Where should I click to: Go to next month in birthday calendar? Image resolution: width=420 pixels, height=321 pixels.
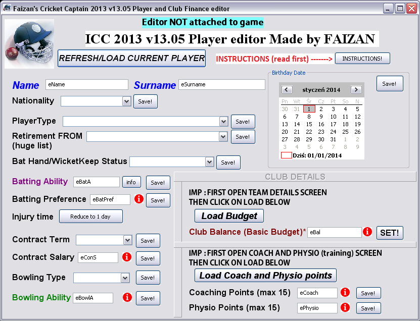point(356,90)
